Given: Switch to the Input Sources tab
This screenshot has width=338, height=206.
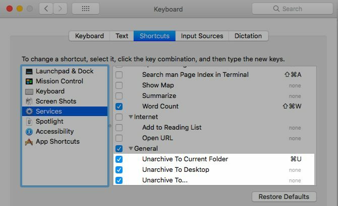Looking at the screenshot, I should tap(202, 36).
